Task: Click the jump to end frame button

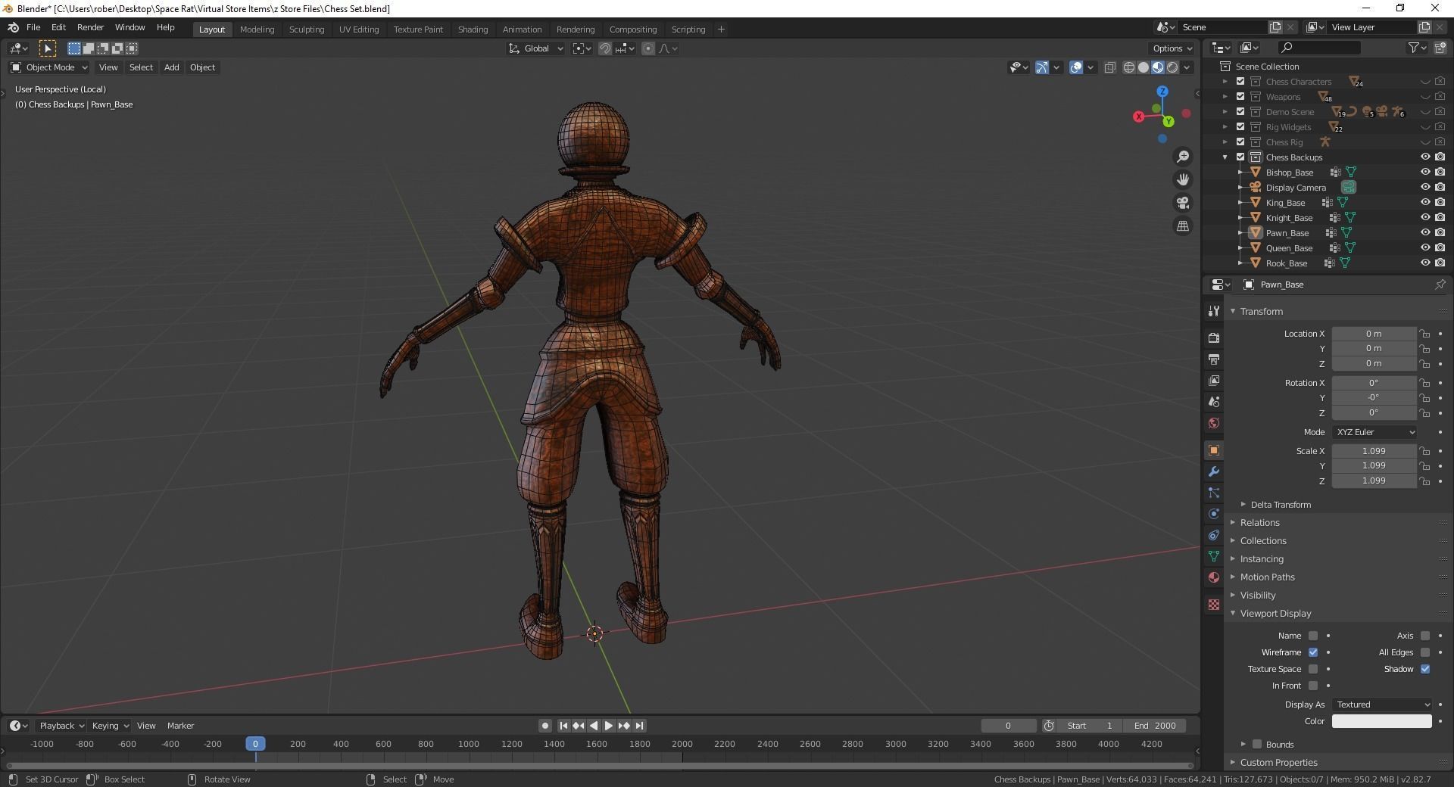Action: [640, 726]
